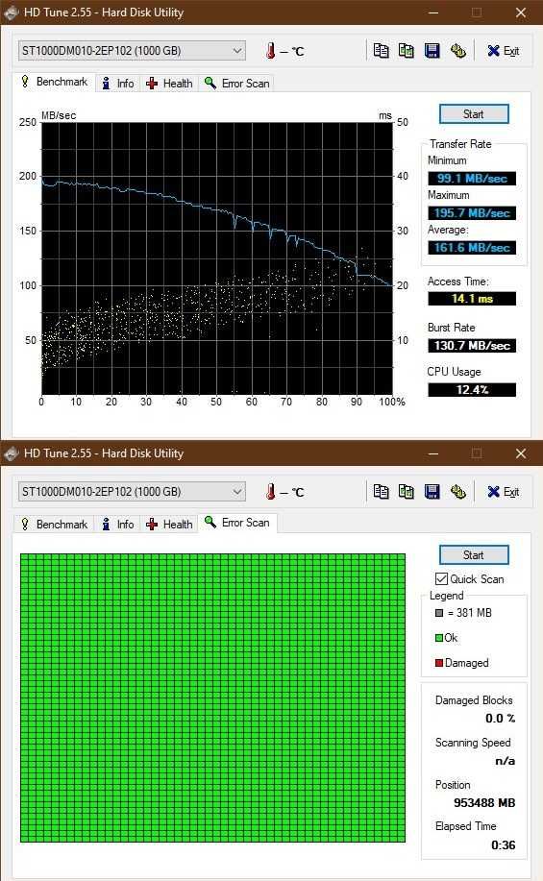This screenshot has height=881, width=543.
Task: Click save floppy disk icon in upper window
Action: 432,51
